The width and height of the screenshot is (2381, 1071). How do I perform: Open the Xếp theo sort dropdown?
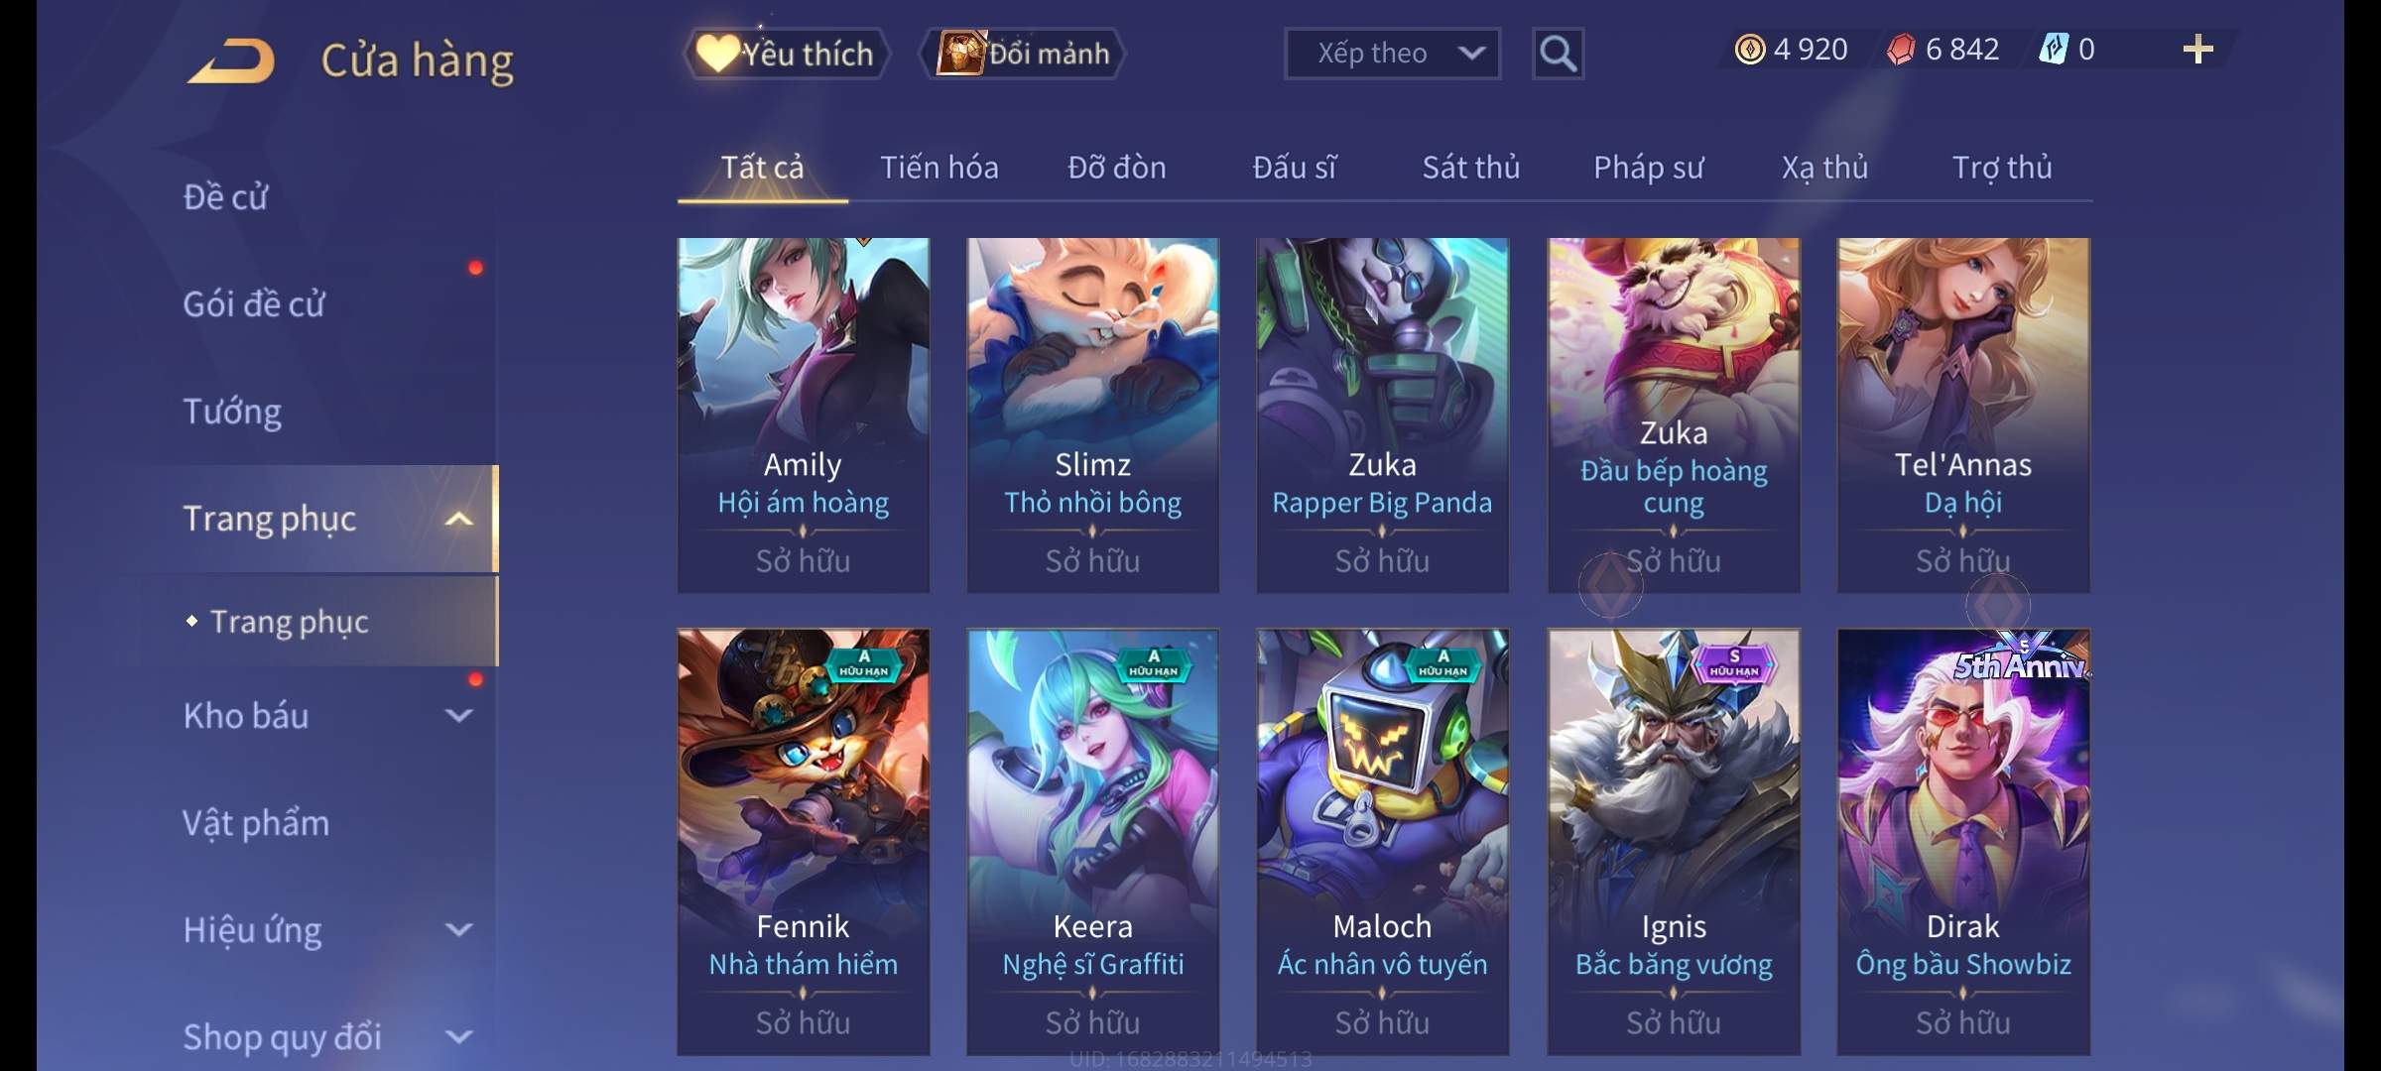tap(1392, 54)
